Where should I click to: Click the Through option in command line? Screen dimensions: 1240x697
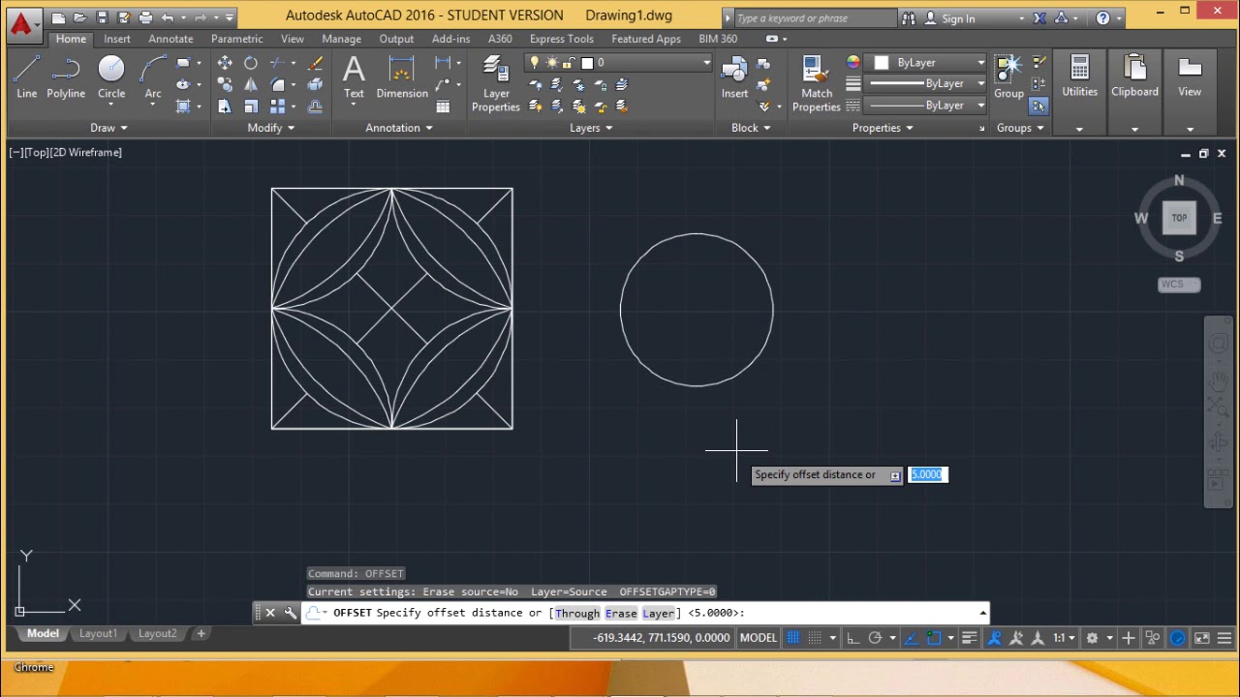577,613
